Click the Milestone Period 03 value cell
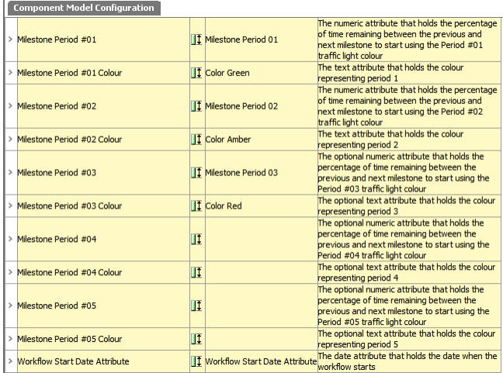Image resolution: width=503 pixels, height=373 pixels. pos(261,172)
